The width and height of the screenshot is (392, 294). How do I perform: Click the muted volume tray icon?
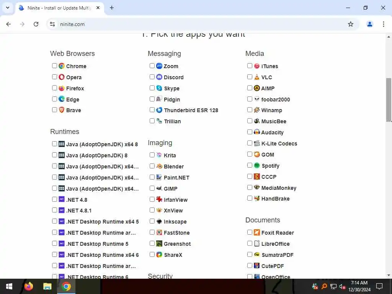click(342, 286)
